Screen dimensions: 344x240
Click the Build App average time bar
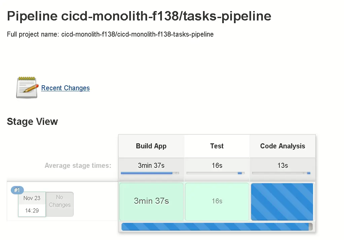150,173
